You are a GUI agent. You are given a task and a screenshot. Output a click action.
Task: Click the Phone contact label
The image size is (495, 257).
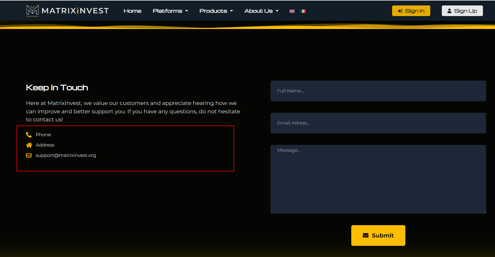point(43,135)
